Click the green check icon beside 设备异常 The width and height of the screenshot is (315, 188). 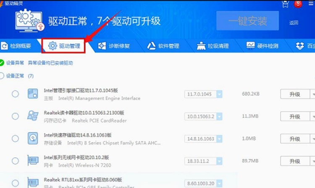pos(1,63)
